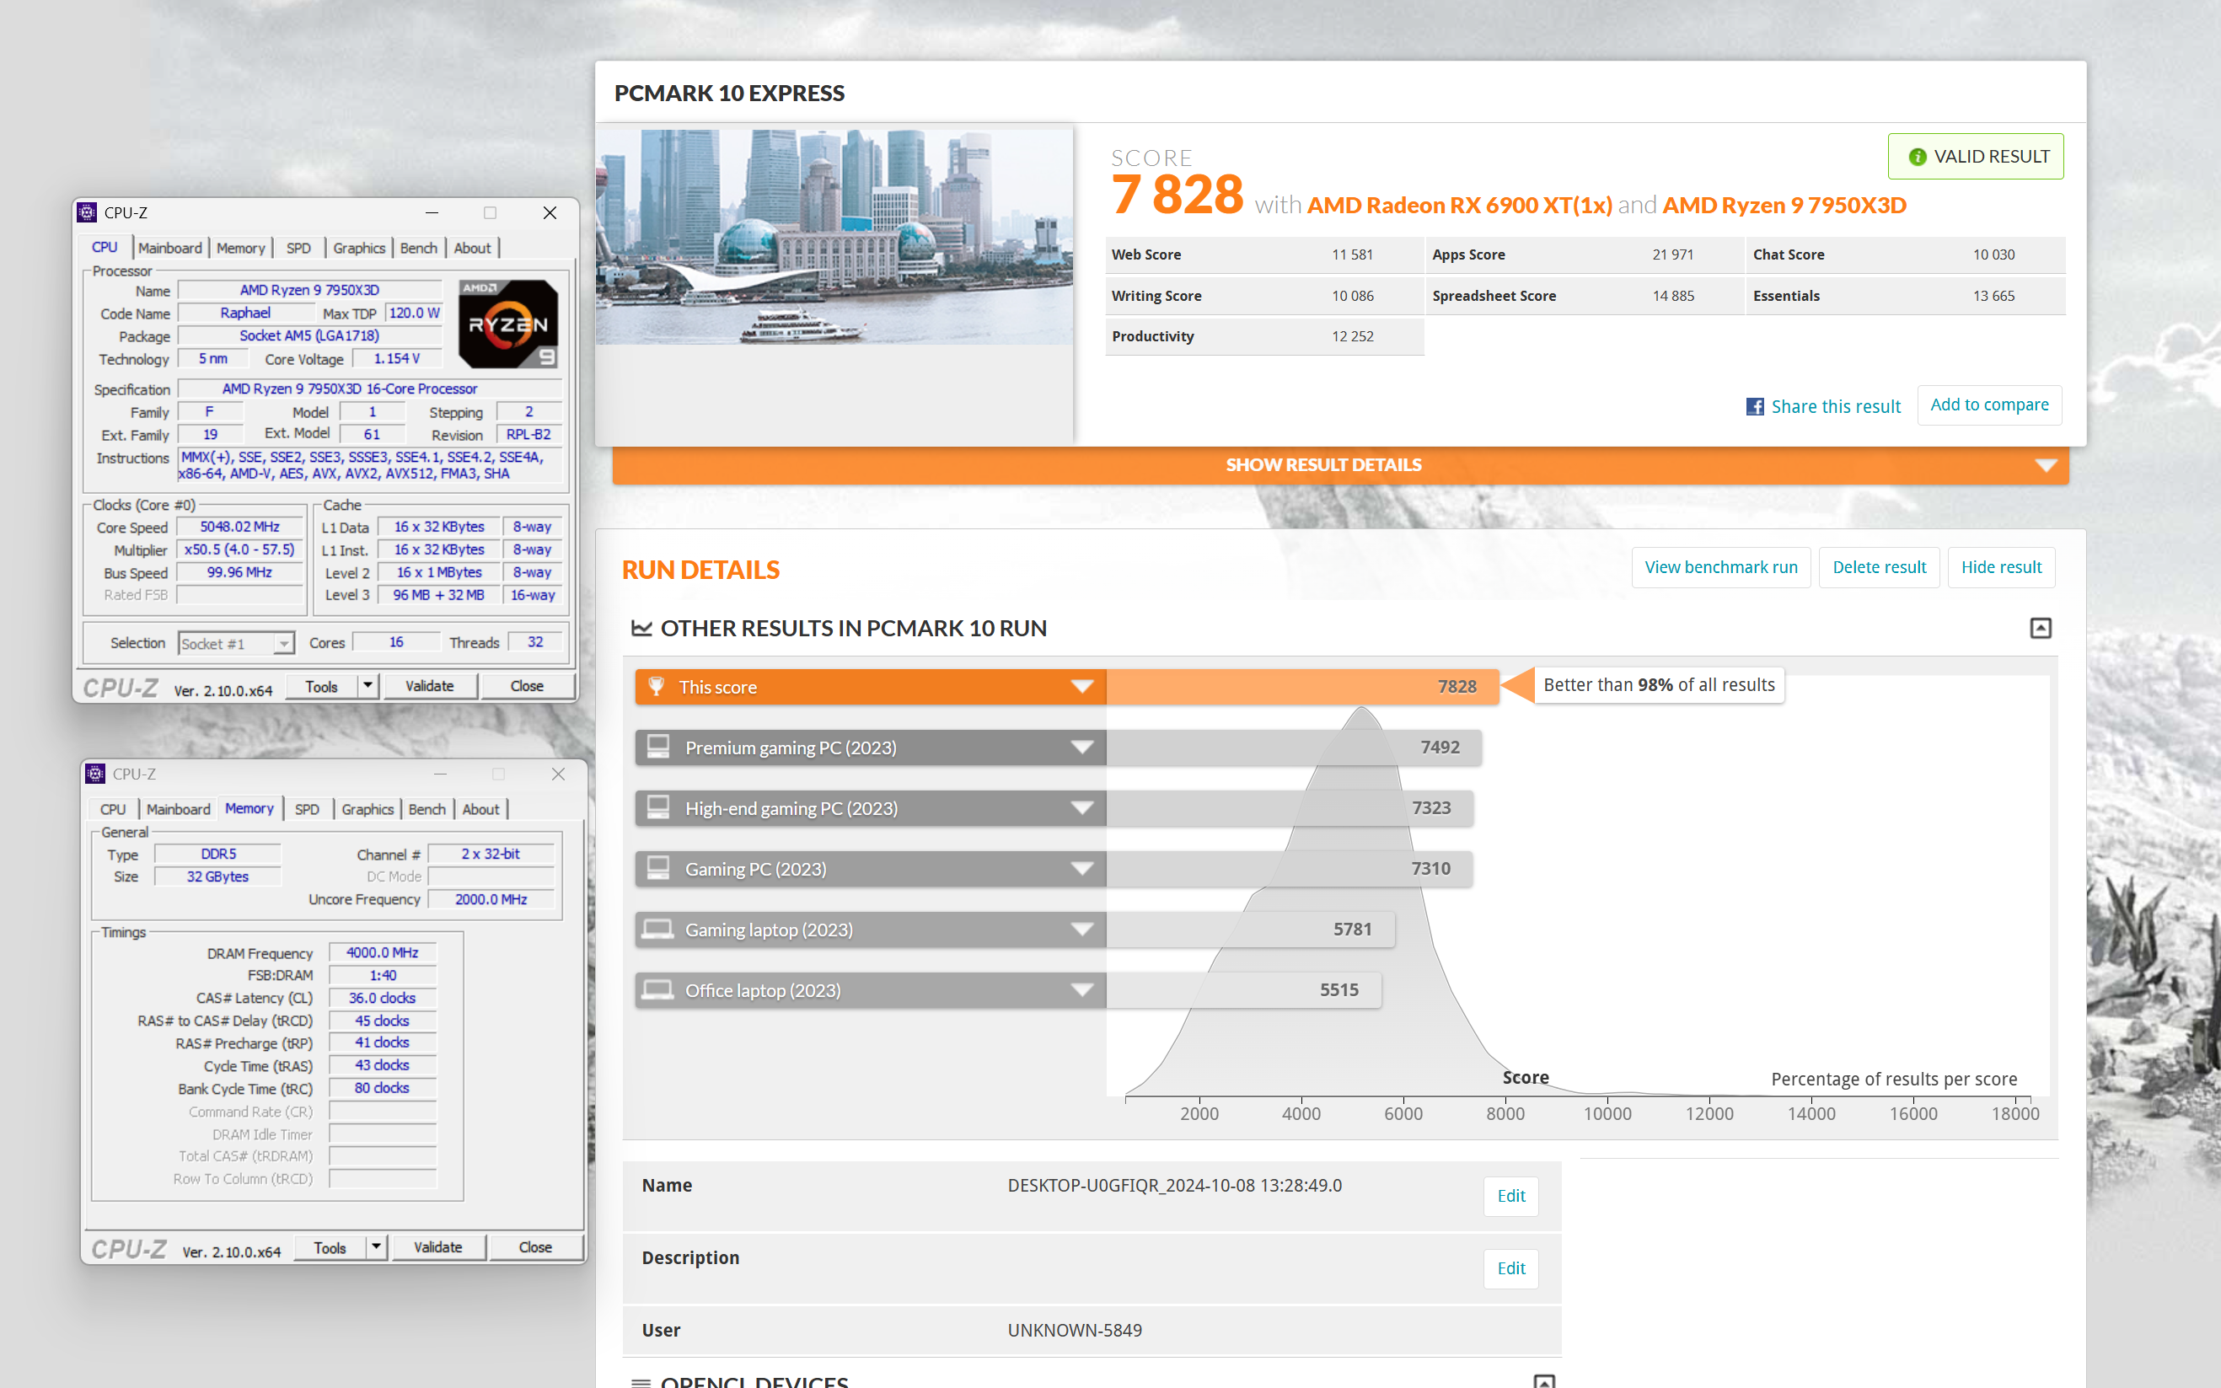
Task: Click Share this result link
Action: coord(1835,407)
